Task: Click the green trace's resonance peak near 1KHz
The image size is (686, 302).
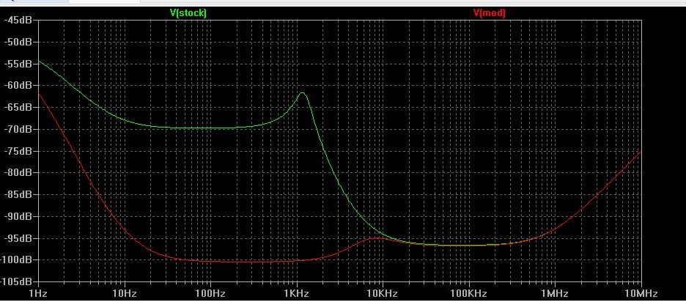Action: pyautogui.click(x=301, y=93)
